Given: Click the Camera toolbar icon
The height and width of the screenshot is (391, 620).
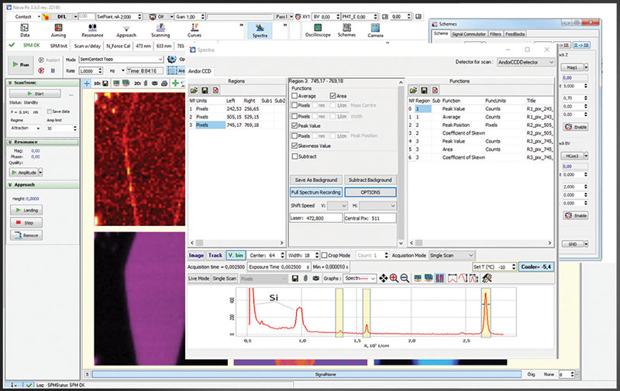Looking at the screenshot, I should [375, 30].
